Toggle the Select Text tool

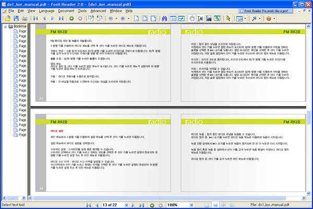pos(201,18)
